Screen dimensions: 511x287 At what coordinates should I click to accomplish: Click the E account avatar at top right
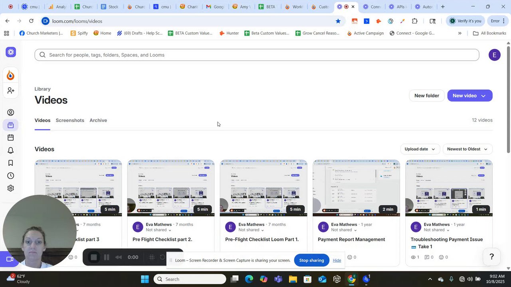(x=494, y=55)
